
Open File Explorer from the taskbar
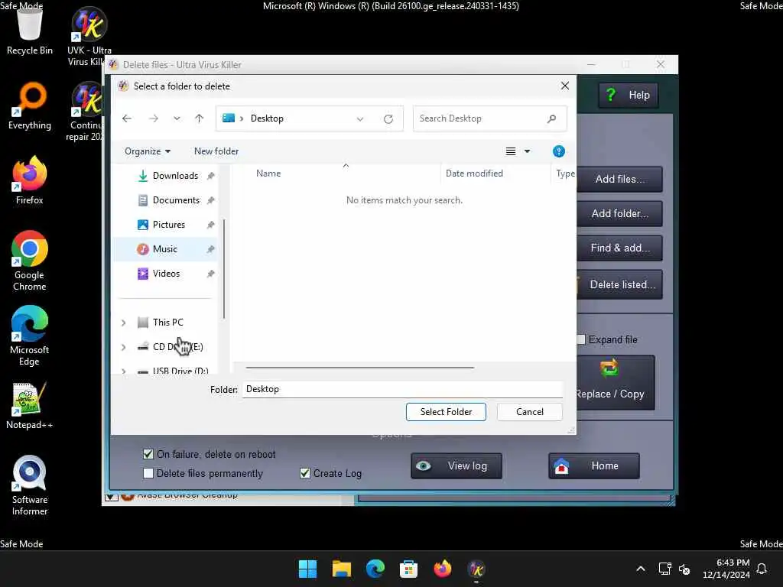pos(342,569)
